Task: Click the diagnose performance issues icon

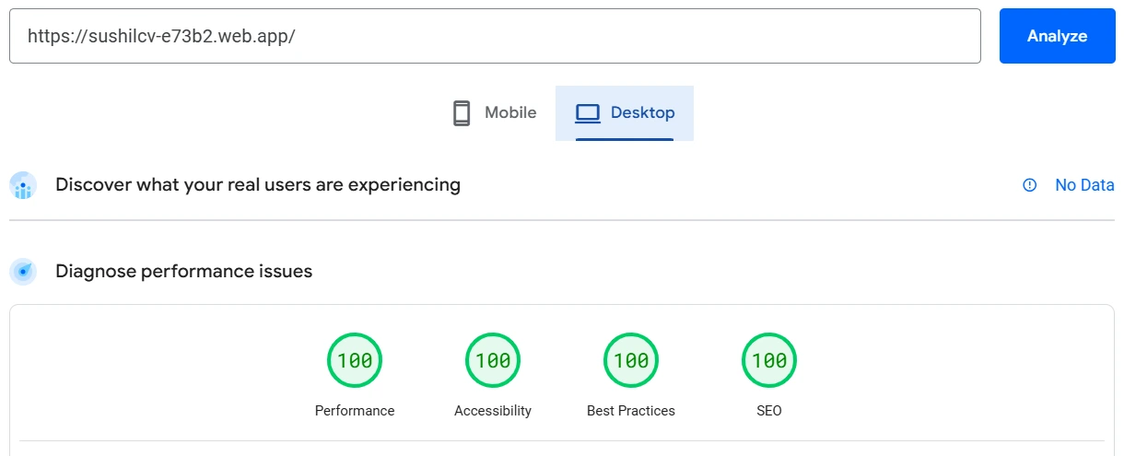Action: (23, 272)
